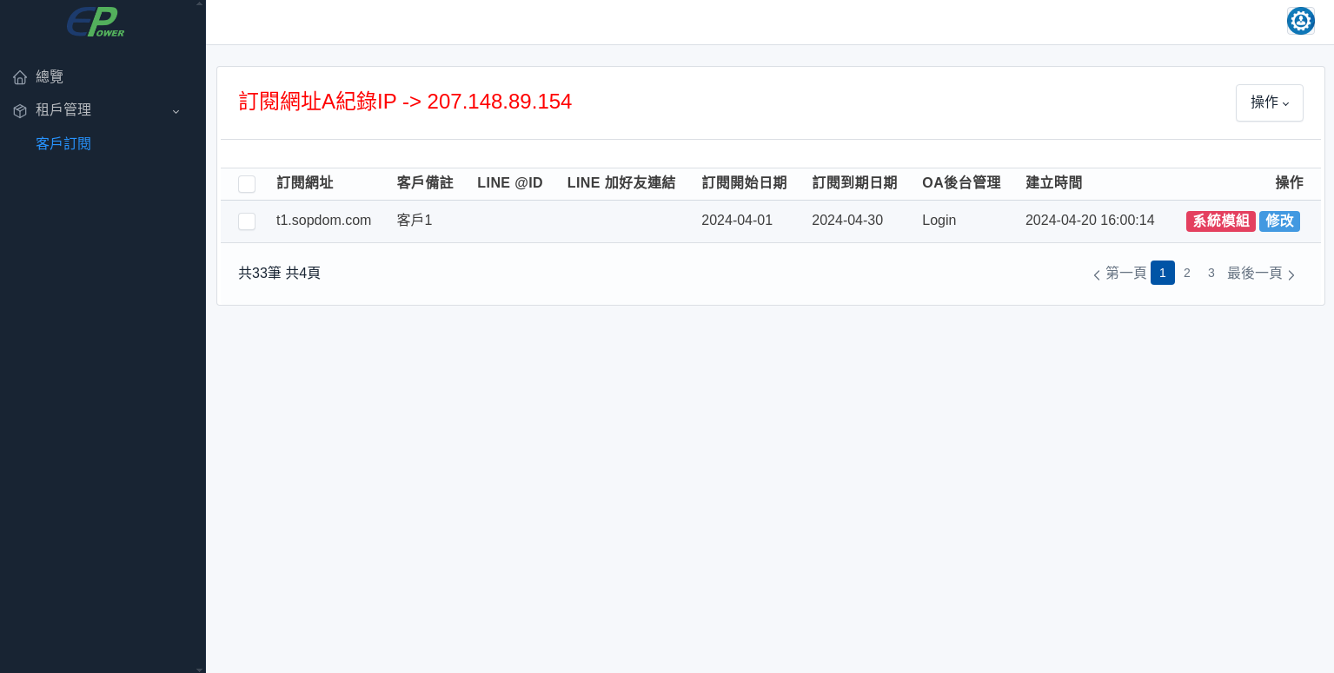Collapse the 租戶管理 menu chevron

pyautogui.click(x=176, y=111)
